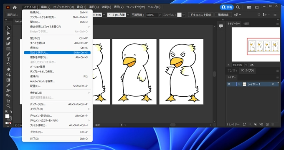Image resolution: width=284 pixels, height=150 pixels.
Task: Click the Collect for Export icon
Action: point(244,124)
